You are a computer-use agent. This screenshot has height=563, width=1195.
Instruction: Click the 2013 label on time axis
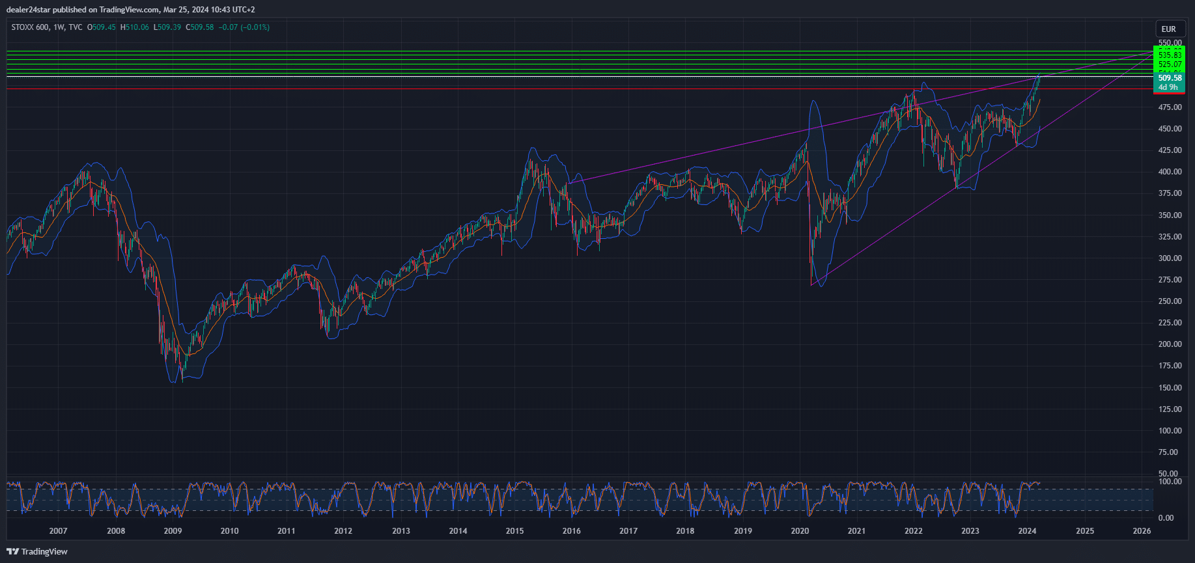[401, 531]
